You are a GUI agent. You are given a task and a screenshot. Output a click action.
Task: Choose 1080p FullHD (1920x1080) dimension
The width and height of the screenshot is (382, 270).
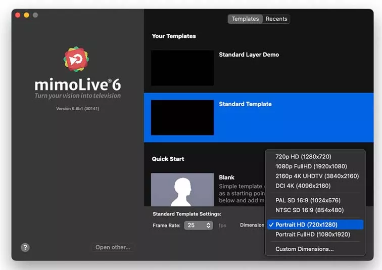click(x=315, y=166)
